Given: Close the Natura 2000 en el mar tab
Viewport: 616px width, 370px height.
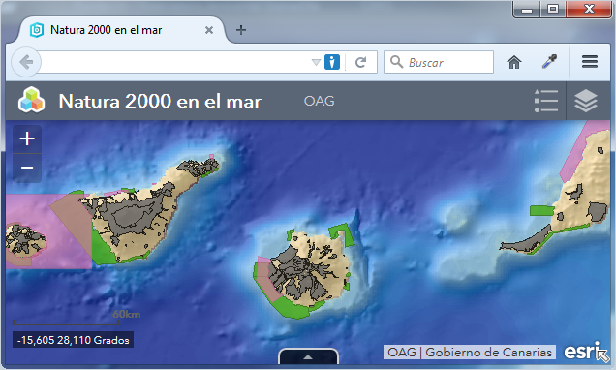Looking at the screenshot, I should point(209,30).
